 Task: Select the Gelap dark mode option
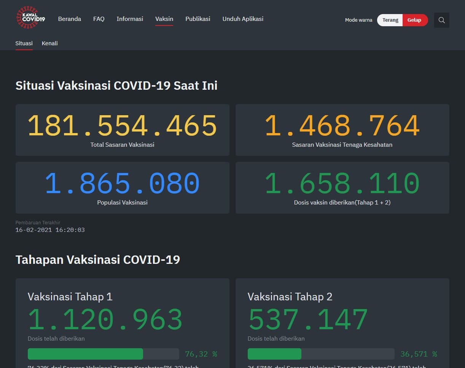click(x=414, y=20)
